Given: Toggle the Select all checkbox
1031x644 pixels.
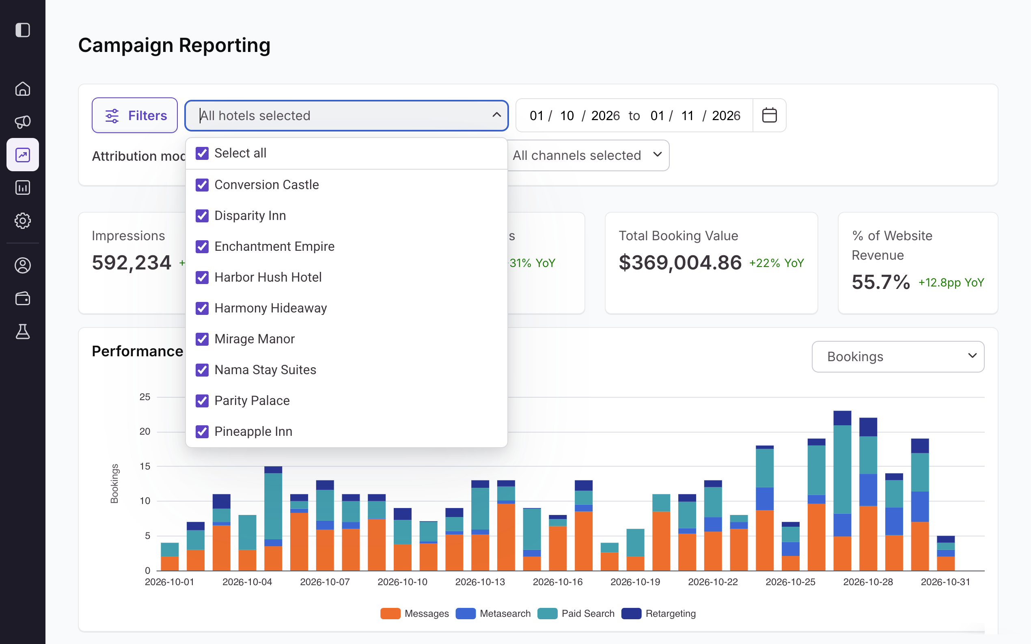Looking at the screenshot, I should [202, 153].
